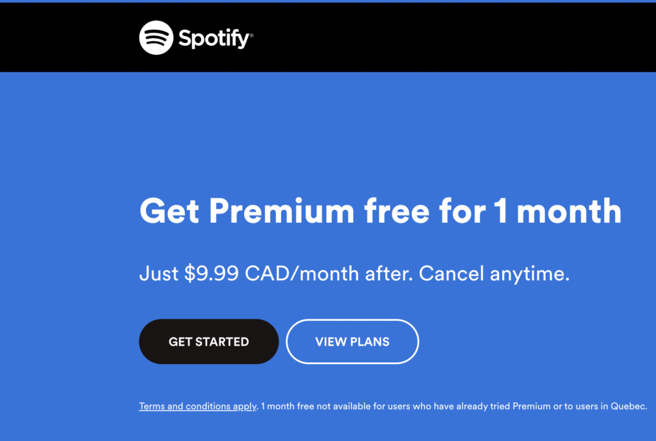This screenshot has width=656, height=441.
Task: Click the word "after" in the subtitle
Action: 388,274
